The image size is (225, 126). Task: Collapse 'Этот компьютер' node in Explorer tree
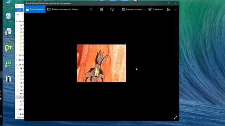[17, 65]
